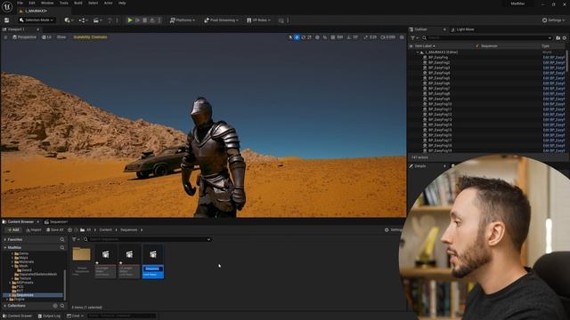Screen dimensions: 570x320
Task: Open the Window menu
Action: pyautogui.click(x=47, y=3)
